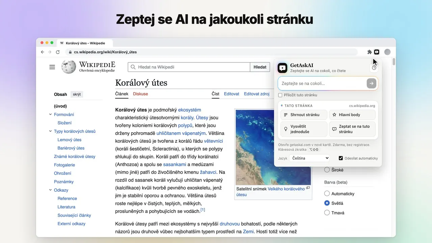432x243 pixels.
Task: Open the browser extensions puzzle icon
Action: (x=370, y=52)
